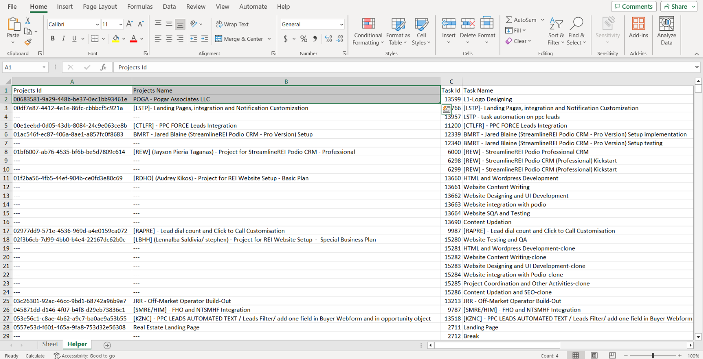703x359 pixels.
Task: Open Conditional Formatting menu
Action: [x=368, y=31]
